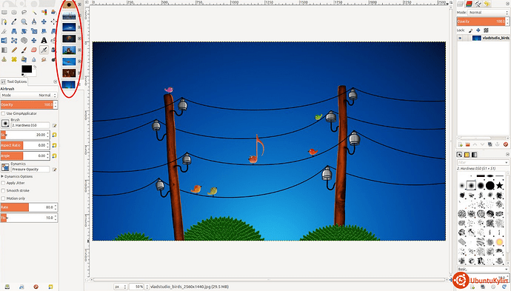Enable Apply Jitter option

coord(3,183)
